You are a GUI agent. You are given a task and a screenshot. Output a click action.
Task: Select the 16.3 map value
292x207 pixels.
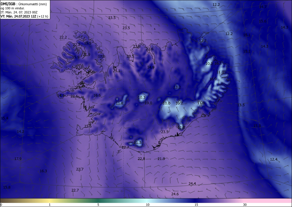[x=44, y=171]
